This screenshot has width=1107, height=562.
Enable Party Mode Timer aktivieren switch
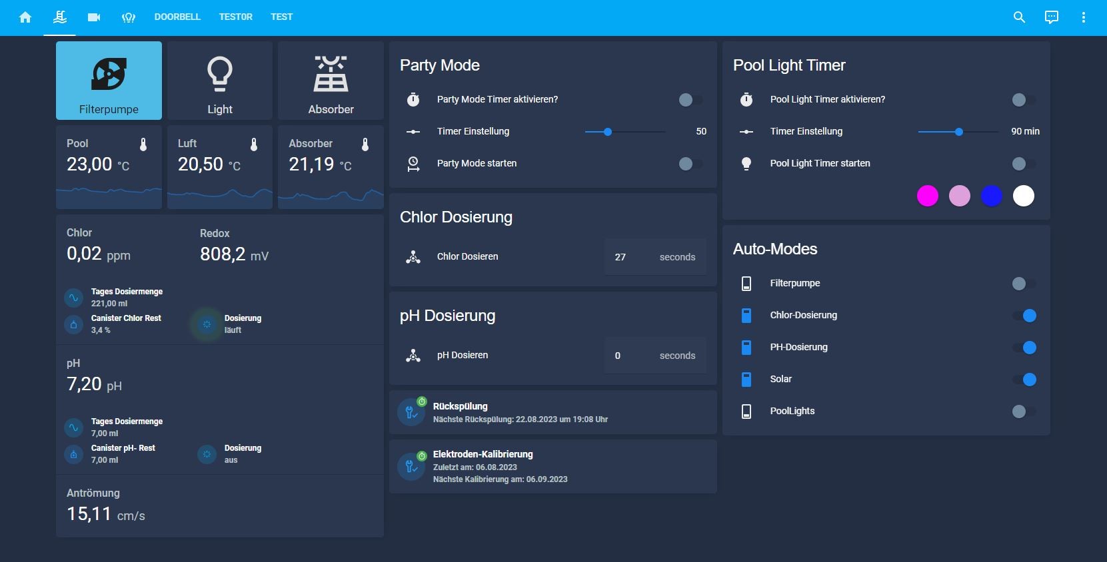point(690,100)
